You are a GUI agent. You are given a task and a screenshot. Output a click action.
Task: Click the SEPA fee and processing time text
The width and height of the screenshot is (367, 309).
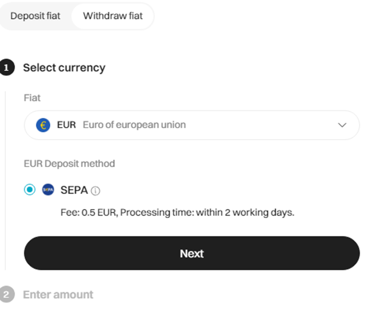177,213
